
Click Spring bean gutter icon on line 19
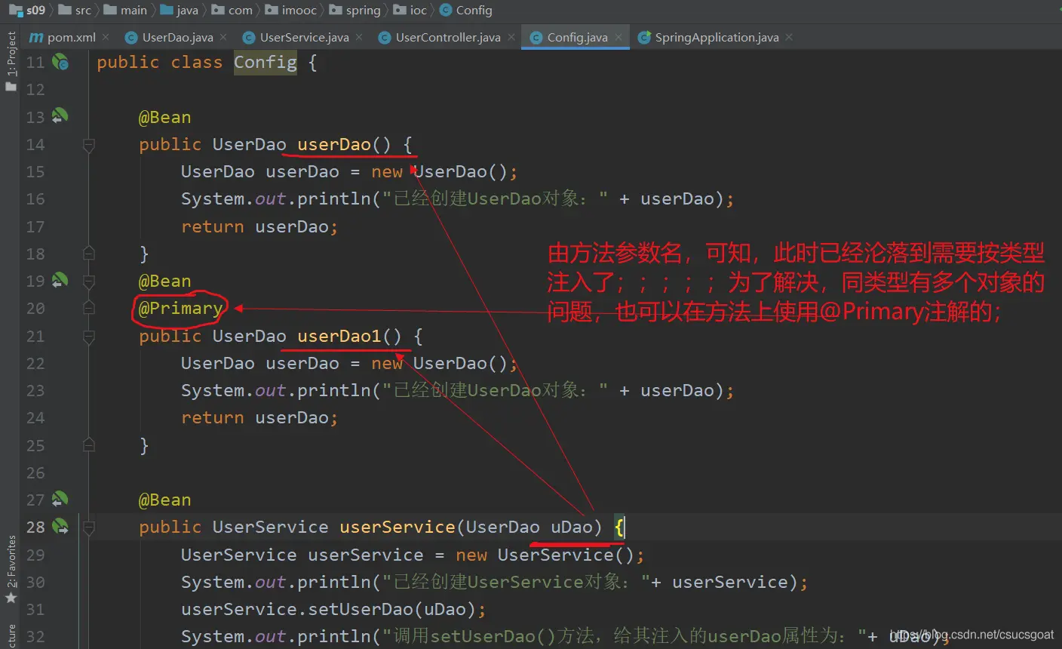click(60, 281)
